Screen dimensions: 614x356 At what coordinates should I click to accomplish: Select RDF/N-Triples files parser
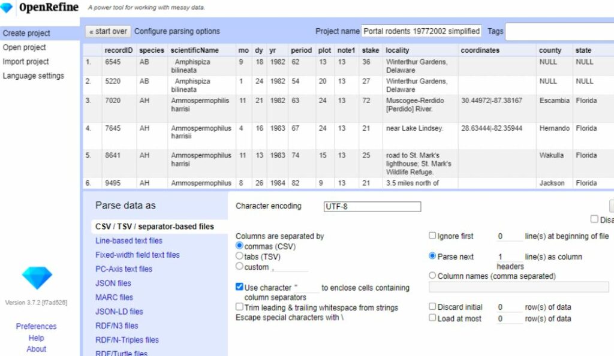[127, 340]
